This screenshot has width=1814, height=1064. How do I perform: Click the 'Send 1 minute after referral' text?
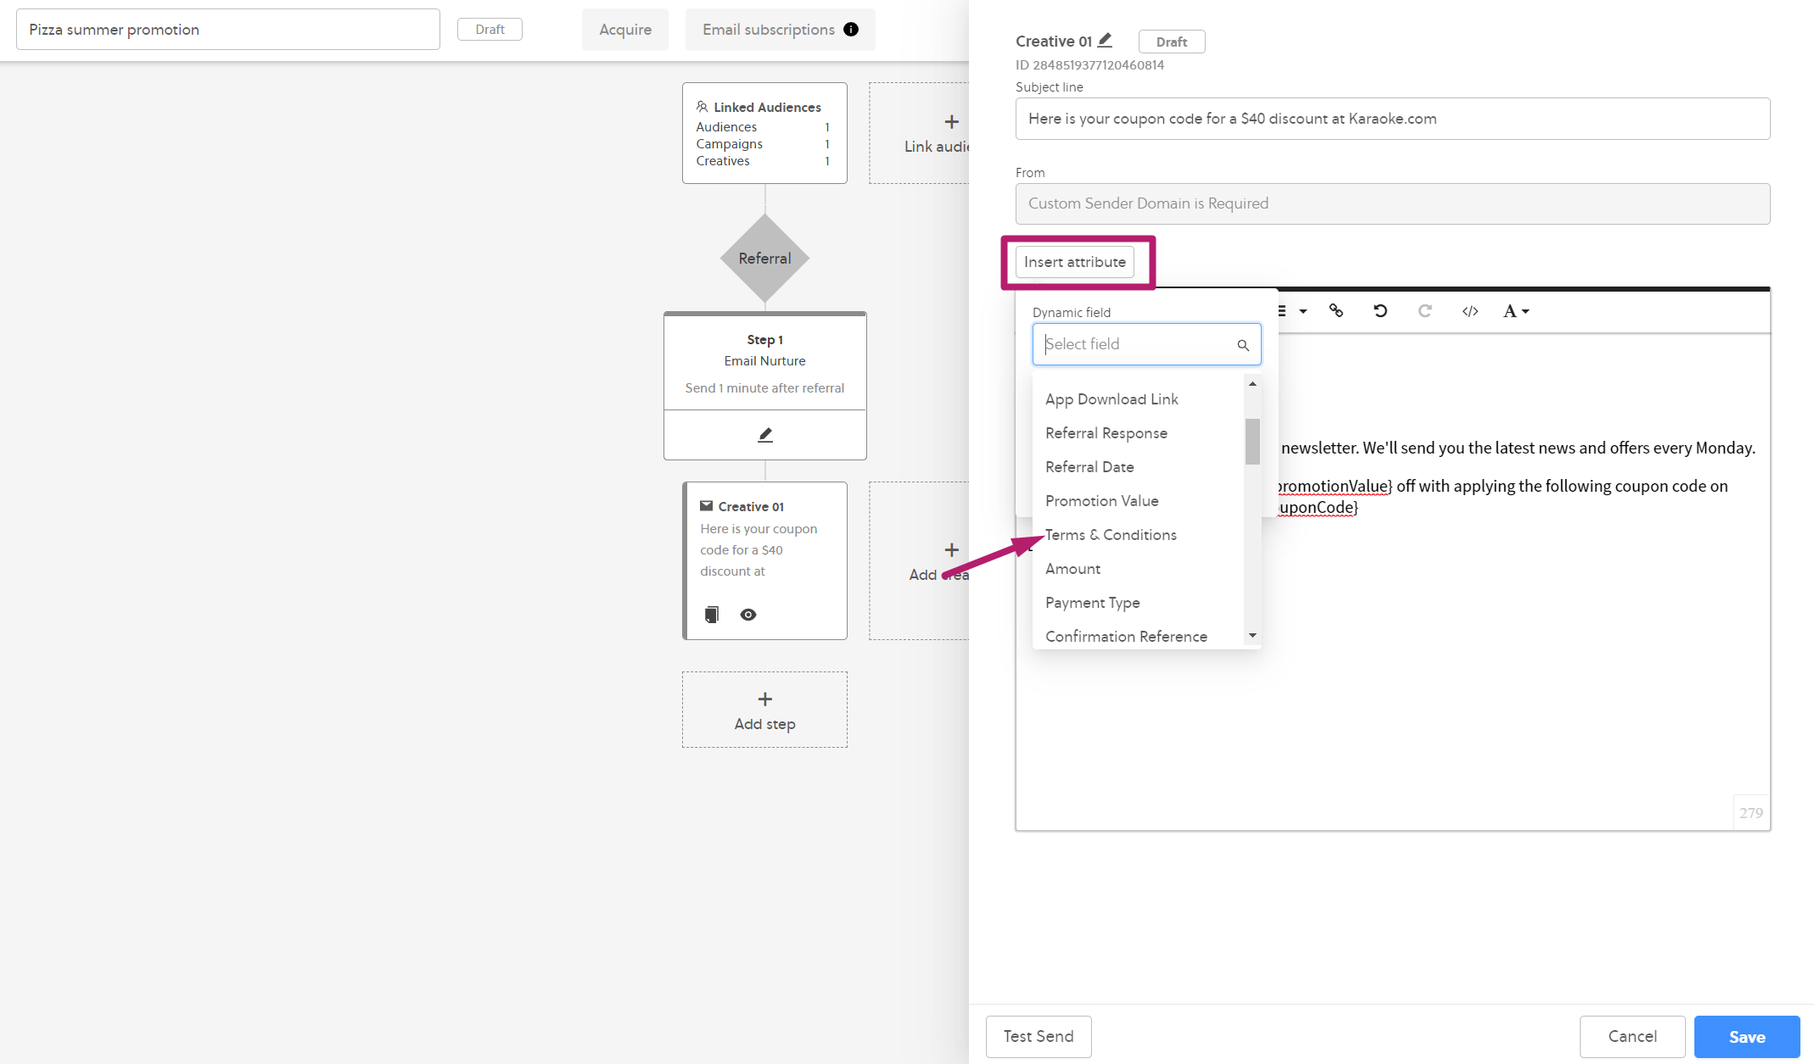point(764,388)
